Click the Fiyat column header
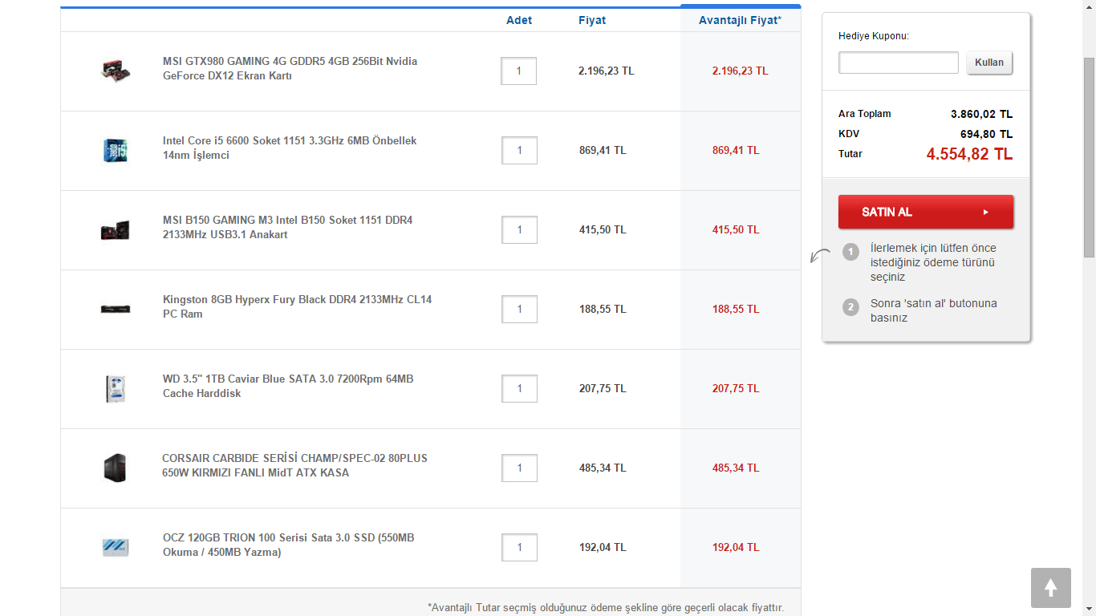 (592, 20)
